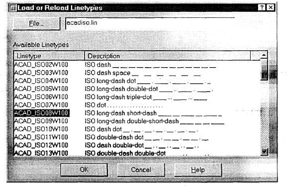Open the File... browse button

[x=37, y=23]
